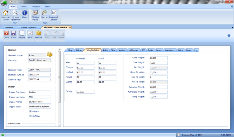
Task: Open Edit User Details tool
Action: coord(35,15)
